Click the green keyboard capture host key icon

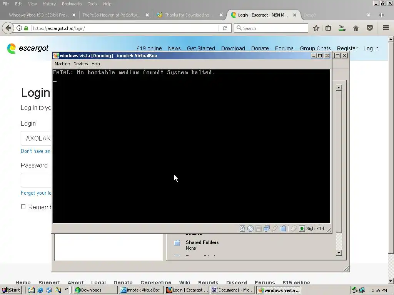(302, 229)
